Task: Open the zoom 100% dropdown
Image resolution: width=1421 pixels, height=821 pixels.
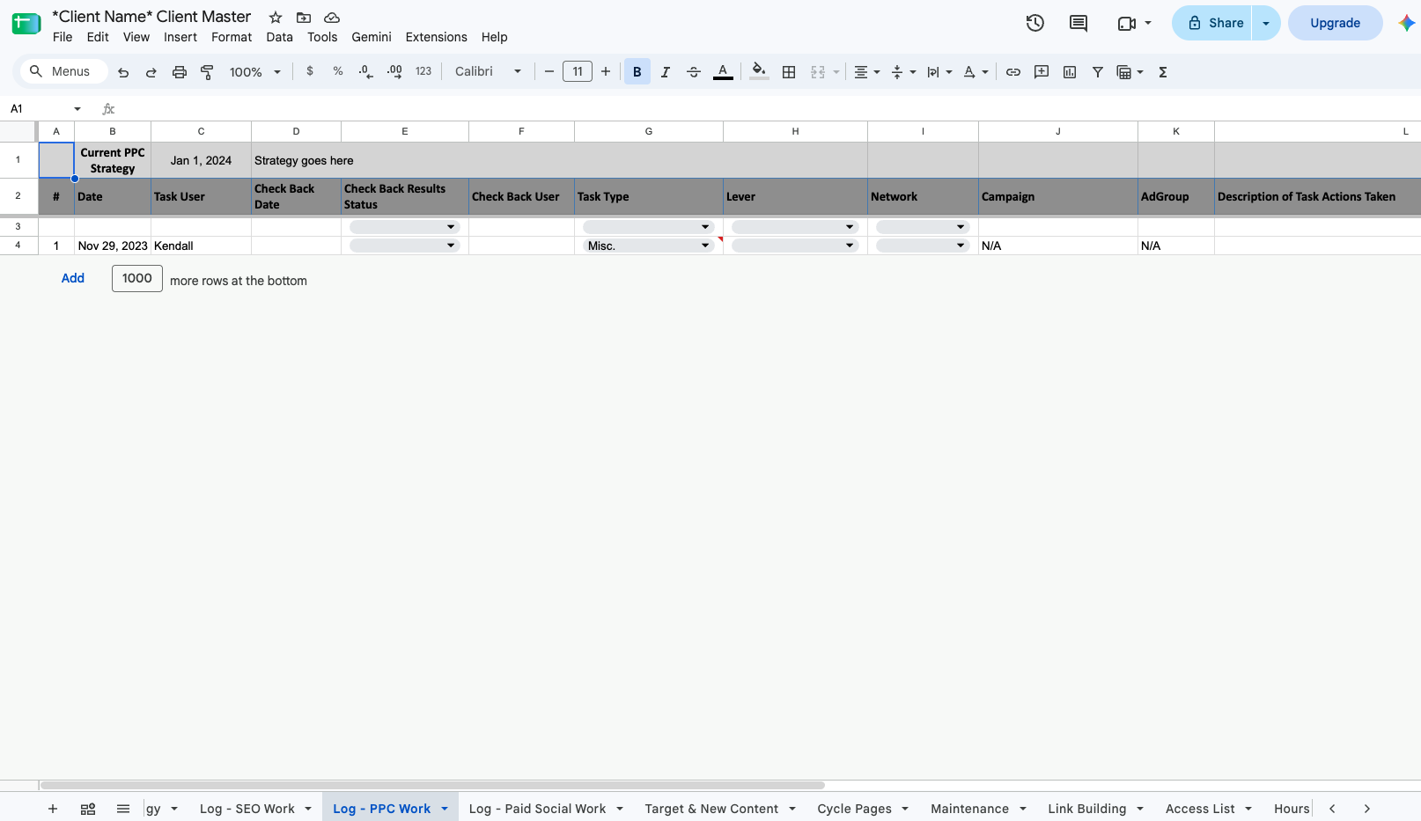Action: click(x=255, y=72)
